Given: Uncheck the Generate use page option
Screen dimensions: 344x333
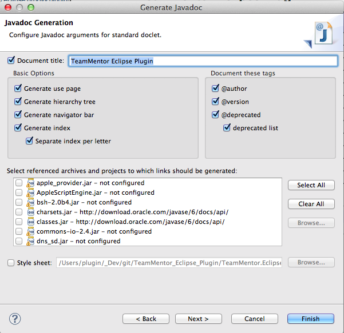Looking at the screenshot, I should 18,89.
